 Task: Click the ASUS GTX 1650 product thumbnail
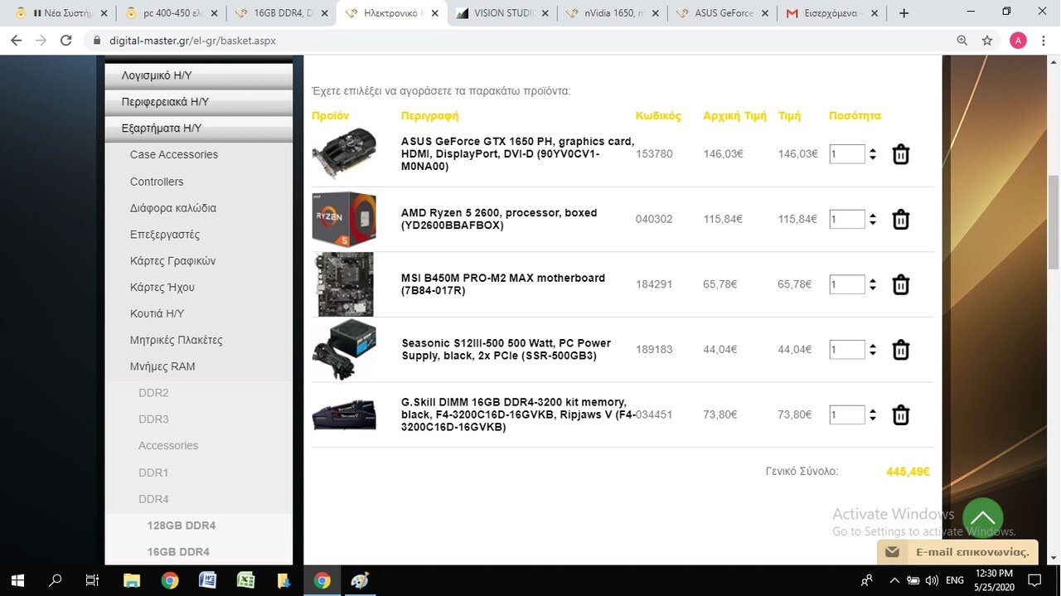344,153
